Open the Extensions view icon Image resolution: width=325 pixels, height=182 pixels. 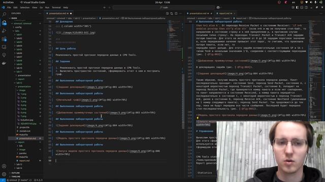[4, 39]
